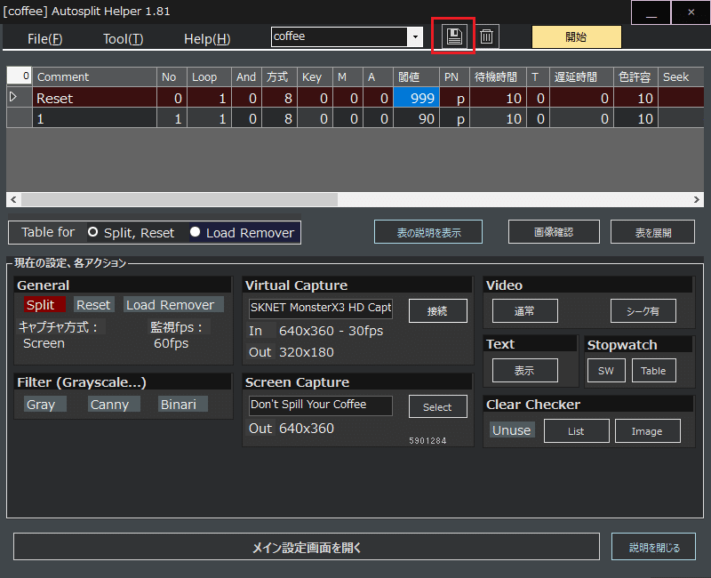Click the 接続 connect button

[x=437, y=310]
